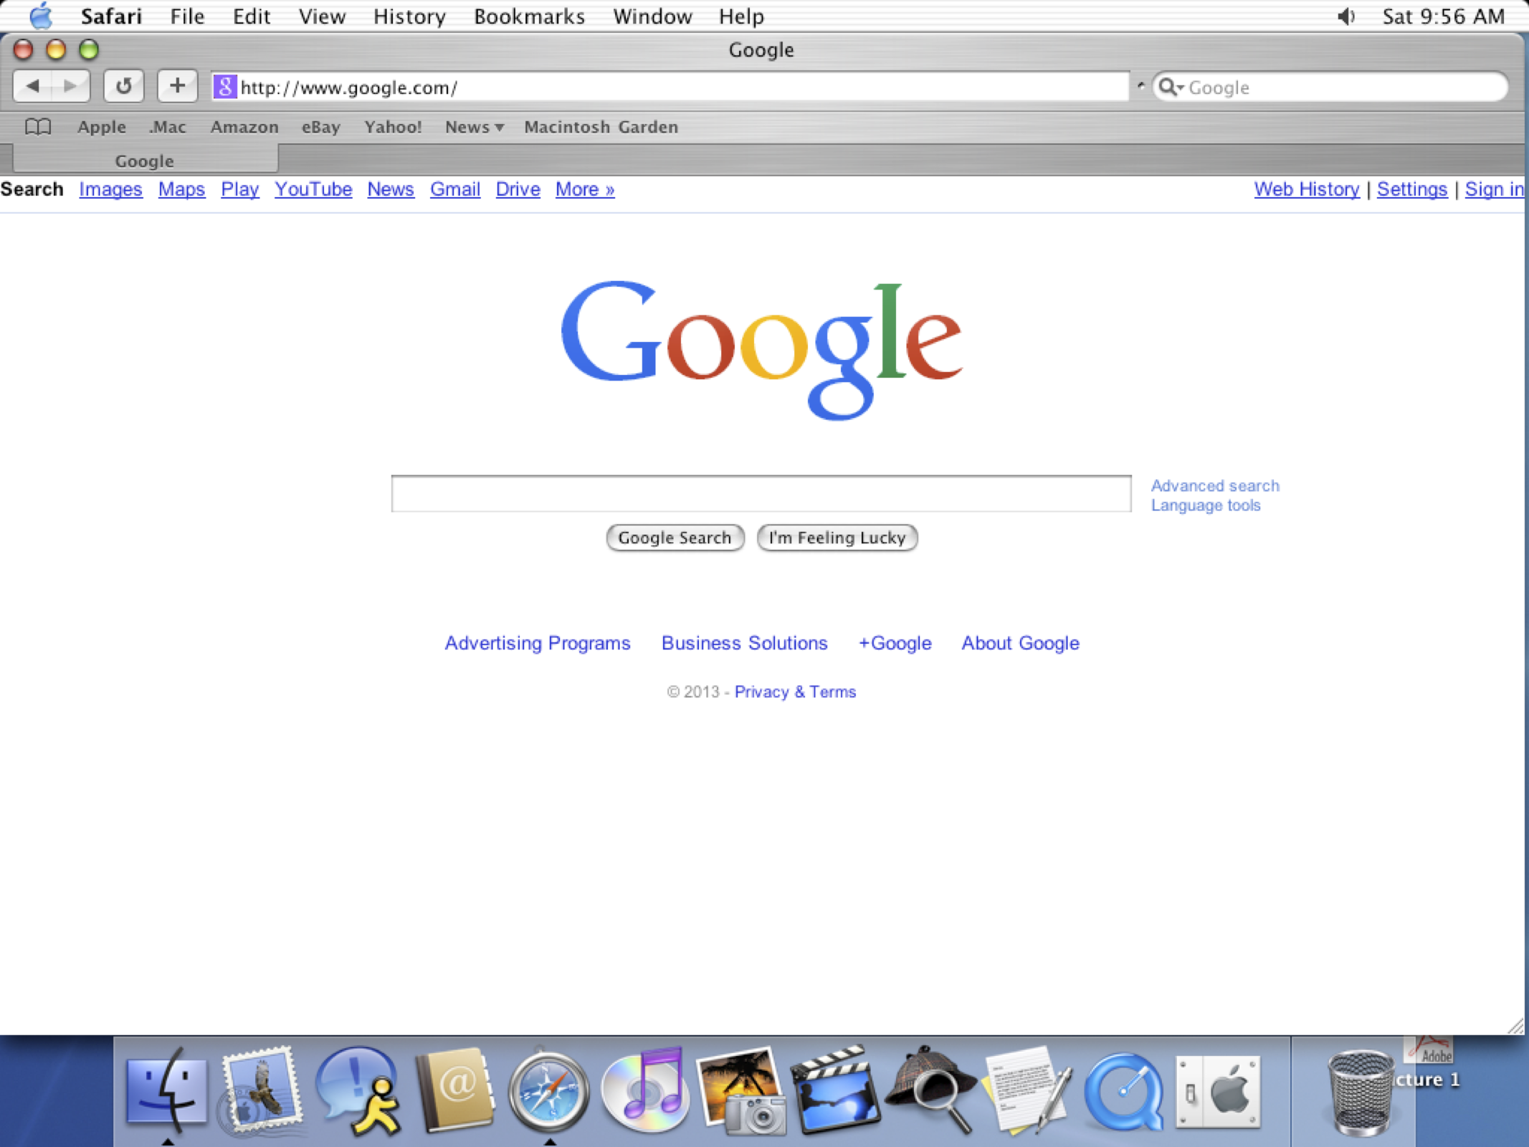Screen dimensions: 1529x1147
Task: Open System Preferences from the Dock
Action: tap(1218, 1092)
